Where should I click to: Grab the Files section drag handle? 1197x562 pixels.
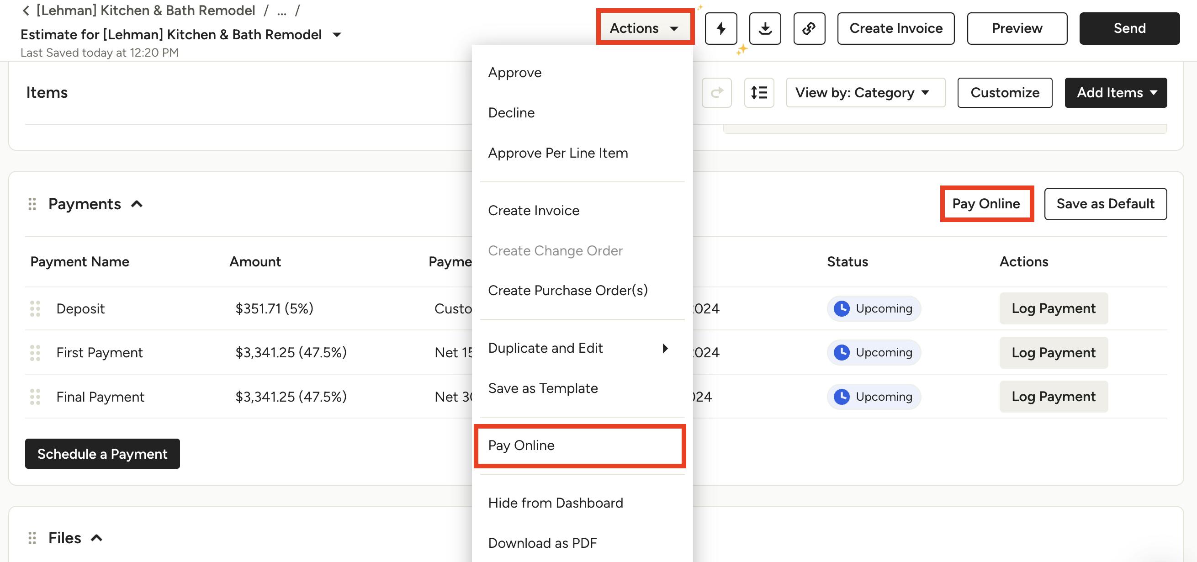(x=32, y=538)
